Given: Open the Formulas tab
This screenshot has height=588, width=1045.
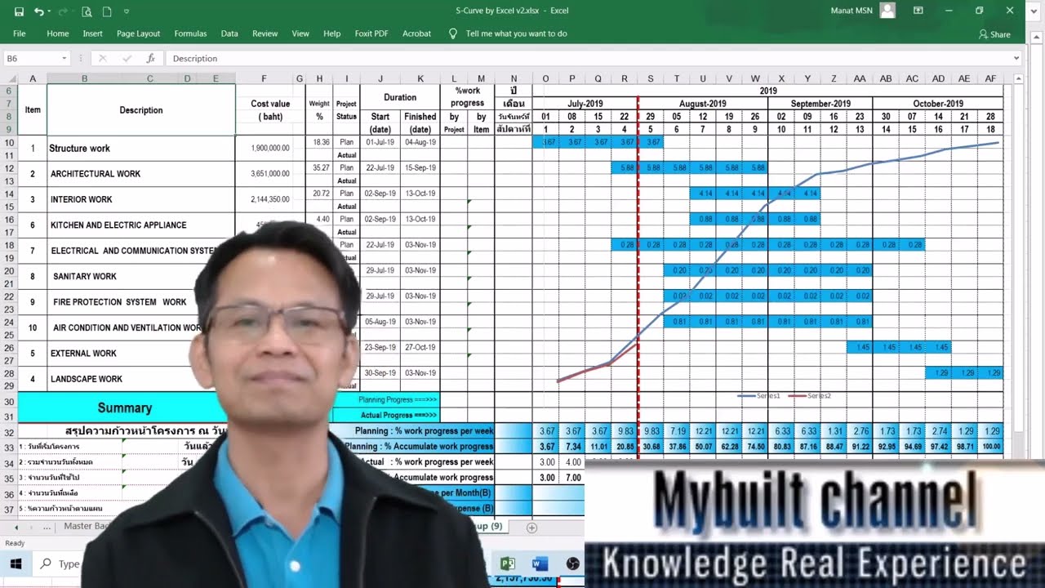Looking at the screenshot, I should pos(190,33).
